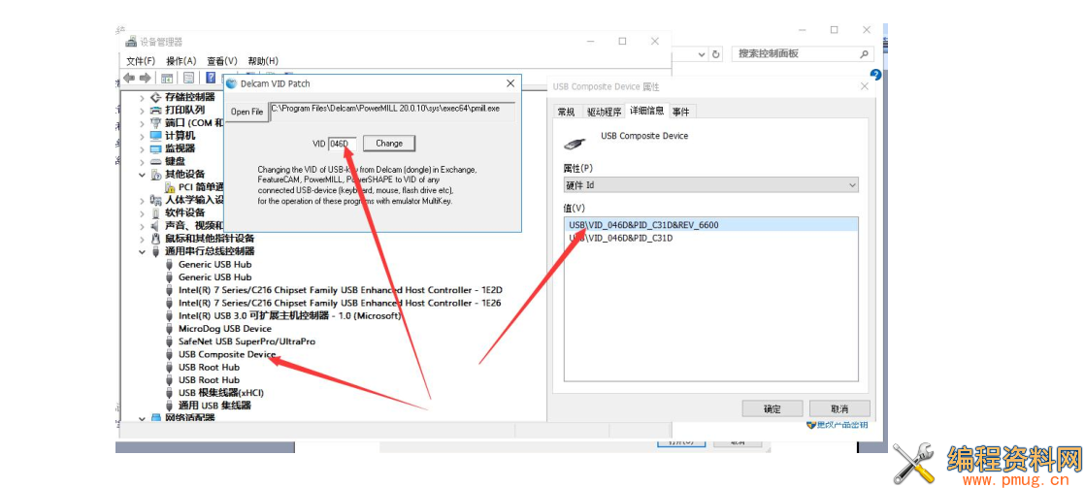The height and width of the screenshot is (488, 1085).
Task: Open the 操作(A) menu
Action: [181, 61]
